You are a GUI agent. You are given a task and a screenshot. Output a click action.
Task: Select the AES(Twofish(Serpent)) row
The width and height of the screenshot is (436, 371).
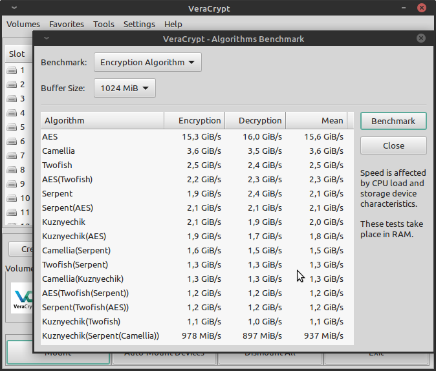(197, 293)
